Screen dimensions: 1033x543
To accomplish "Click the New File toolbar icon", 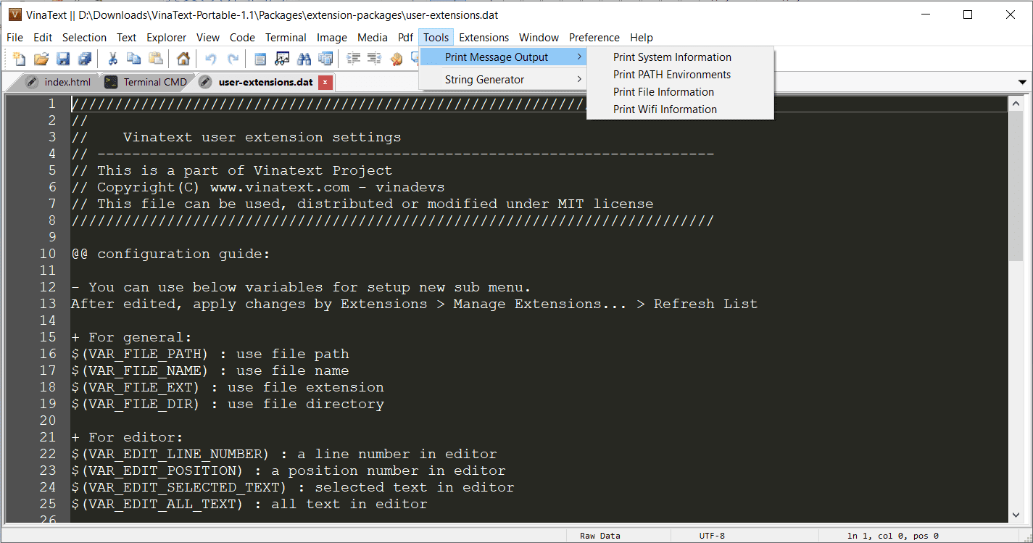I will pyautogui.click(x=20, y=59).
